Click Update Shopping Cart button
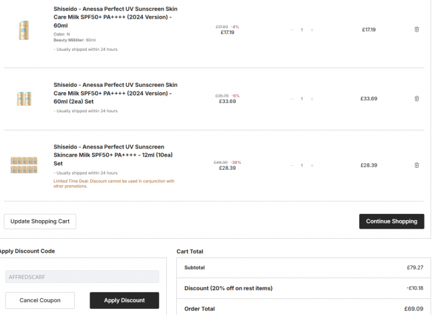Screen dimensions: 434x315 click(x=40, y=221)
